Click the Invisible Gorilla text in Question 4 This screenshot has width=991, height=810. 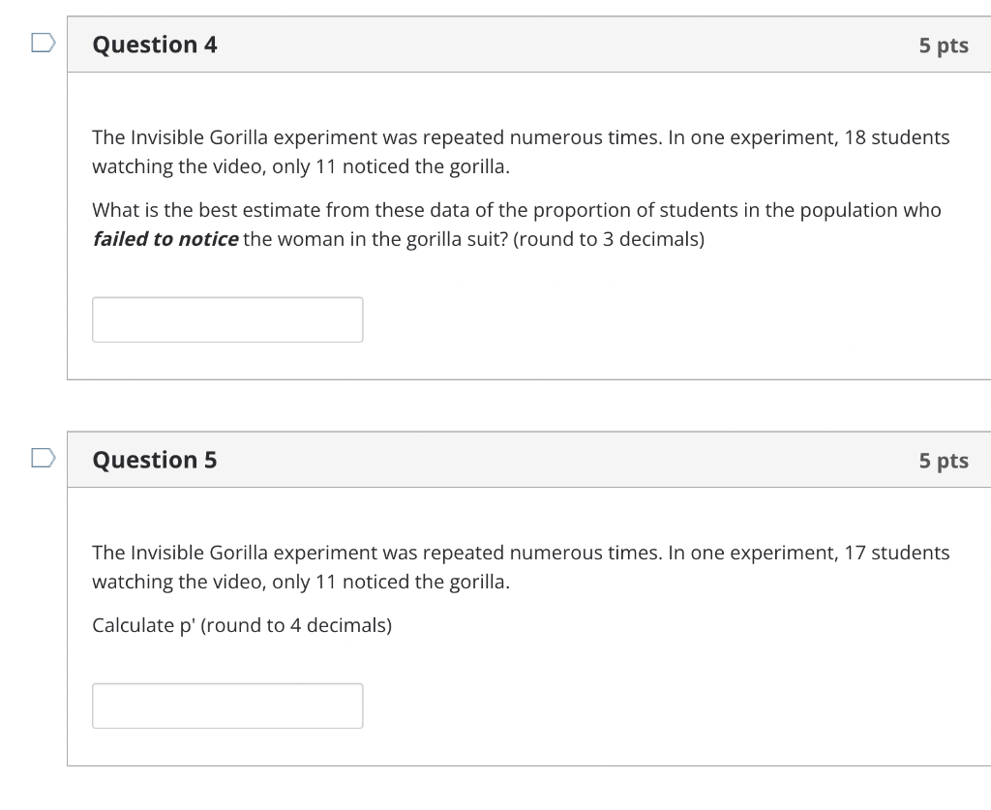[196, 136]
